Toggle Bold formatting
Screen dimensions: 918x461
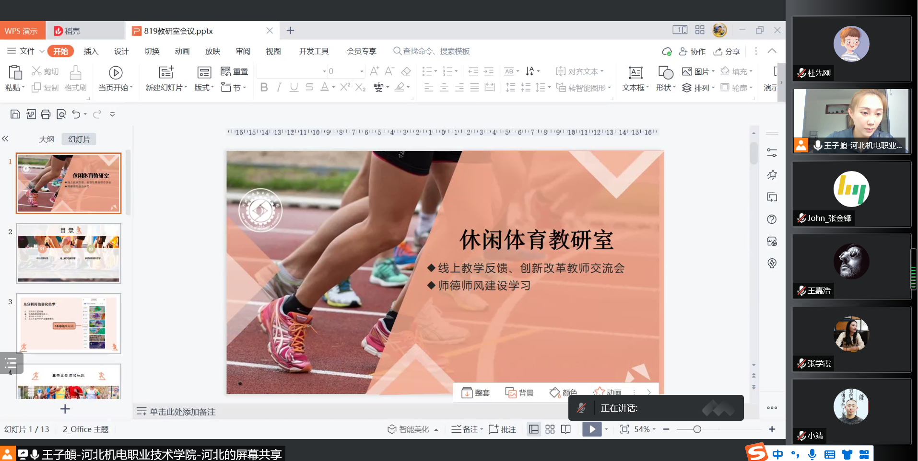264,87
